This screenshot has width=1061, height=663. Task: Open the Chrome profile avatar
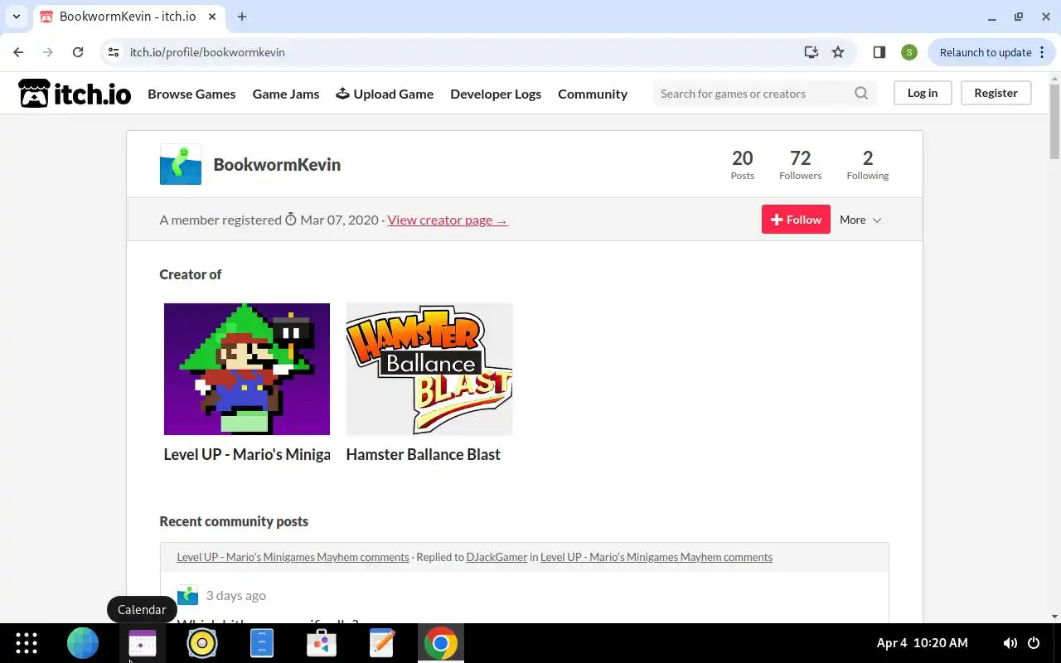(909, 52)
